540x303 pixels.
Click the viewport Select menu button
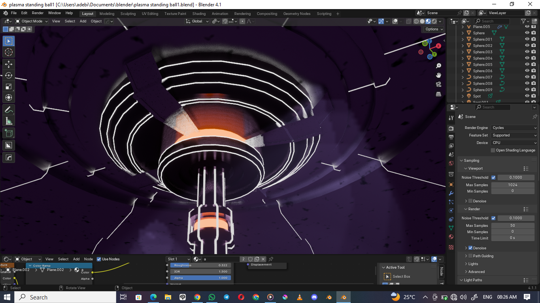tap(70, 21)
